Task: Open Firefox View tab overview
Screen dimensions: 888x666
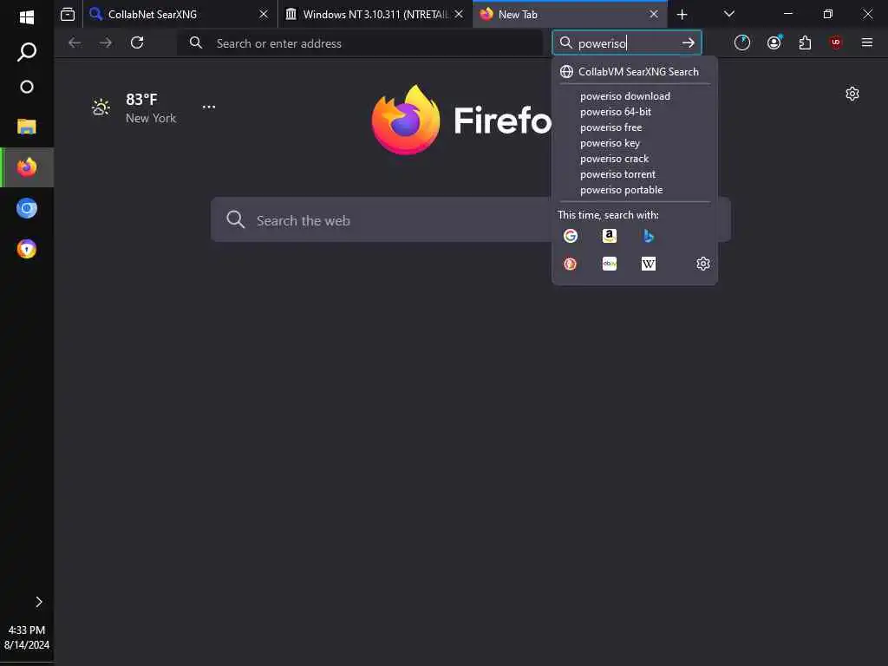Action: pyautogui.click(x=68, y=14)
